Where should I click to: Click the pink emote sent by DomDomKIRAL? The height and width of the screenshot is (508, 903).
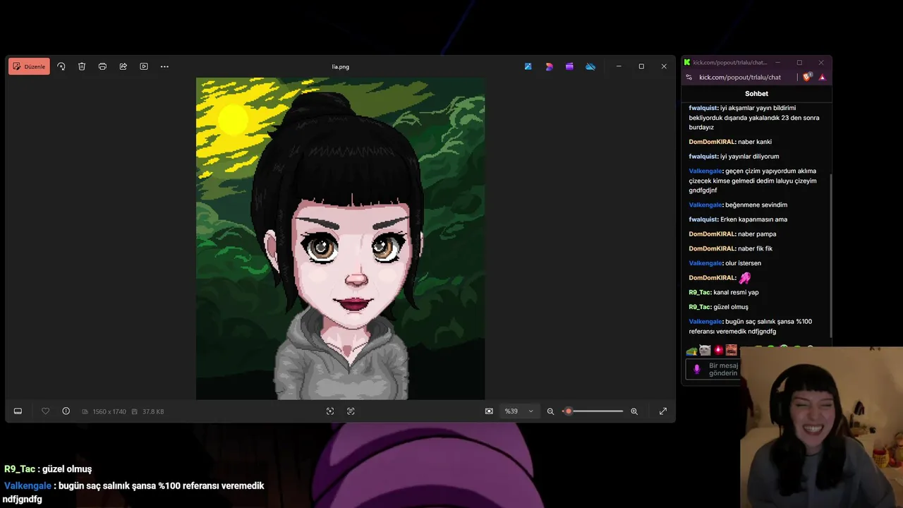745,278
